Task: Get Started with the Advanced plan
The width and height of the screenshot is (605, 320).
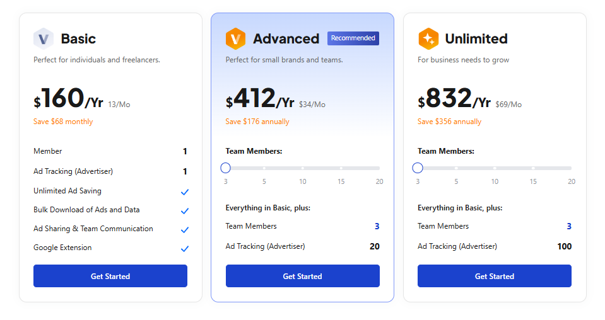Action: click(303, 276)
